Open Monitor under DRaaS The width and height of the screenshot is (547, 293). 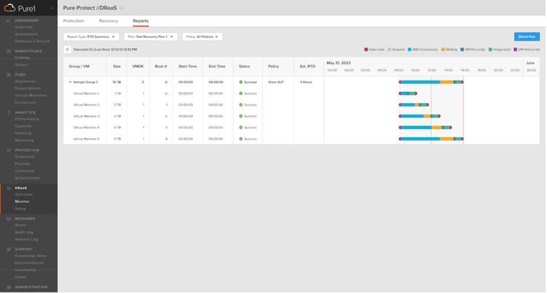[x=22, y=202]
